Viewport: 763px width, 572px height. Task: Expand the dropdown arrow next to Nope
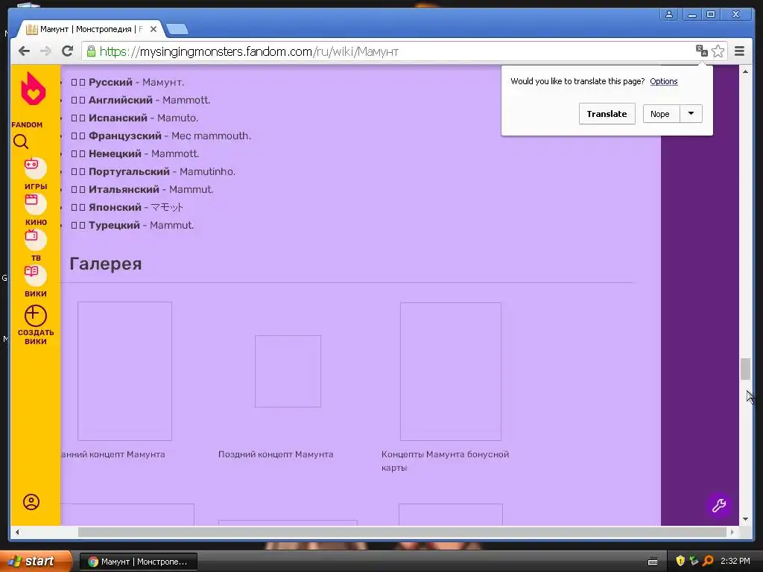coord(691,114)
